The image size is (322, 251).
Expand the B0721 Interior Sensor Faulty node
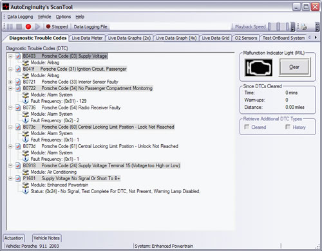point(10,82)
